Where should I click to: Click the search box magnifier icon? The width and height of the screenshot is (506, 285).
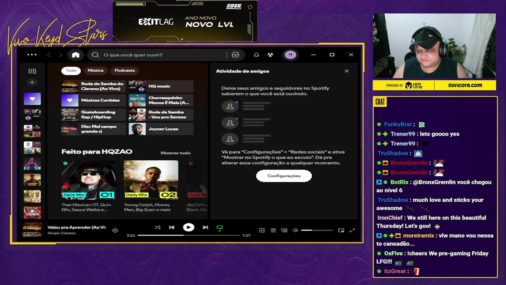(95, 55)
